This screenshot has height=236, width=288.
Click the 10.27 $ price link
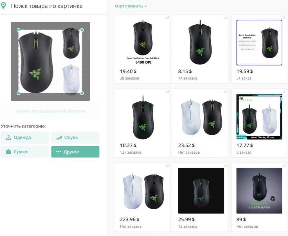tap(128, 145)
